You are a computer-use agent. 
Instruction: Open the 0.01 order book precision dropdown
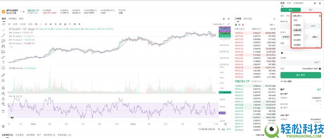272,24
